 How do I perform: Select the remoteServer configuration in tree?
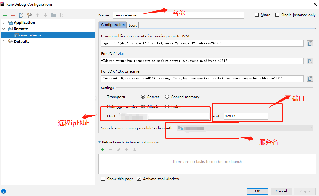tap(31, 35)
